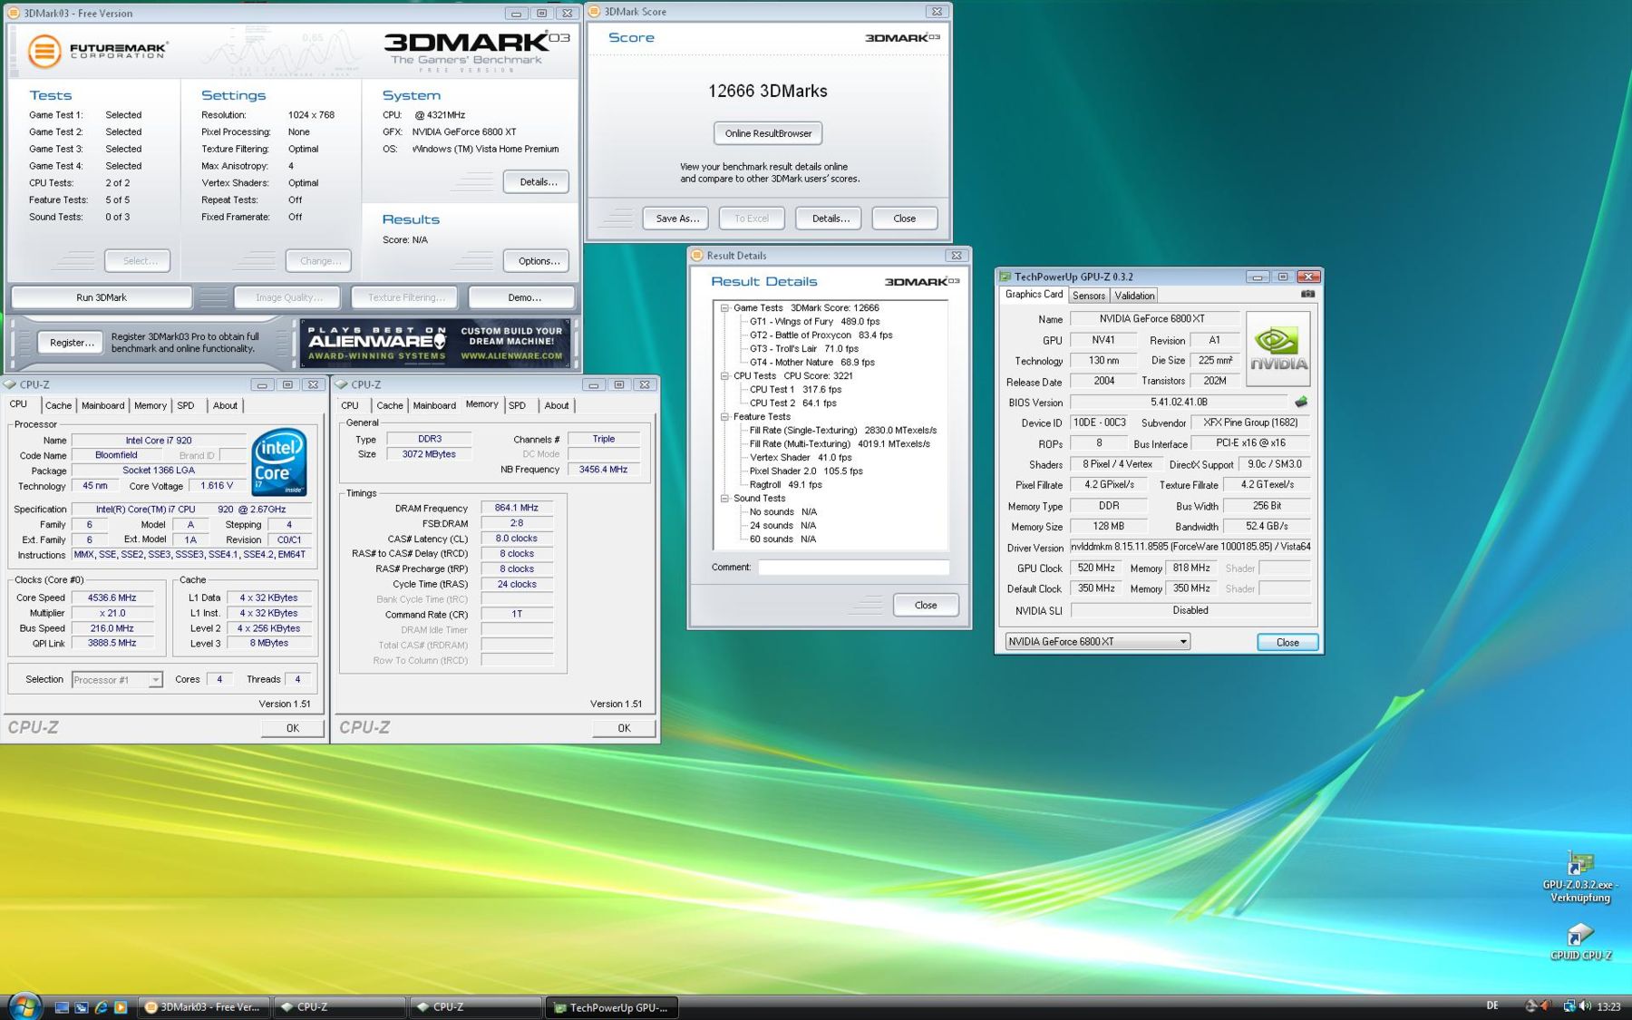Open Mainboard tab in left CPU-Z window
1632x1020 pixels.
(x=103, y=406)
